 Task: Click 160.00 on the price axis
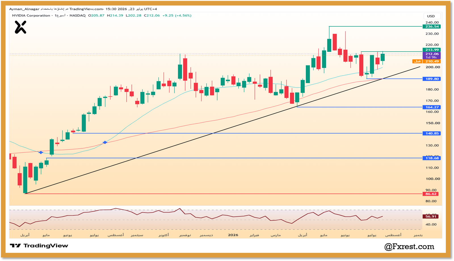(432, 112)
